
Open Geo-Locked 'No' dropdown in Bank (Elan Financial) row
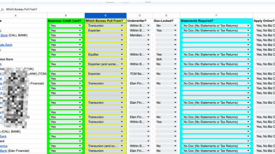[x=166, y=151]
